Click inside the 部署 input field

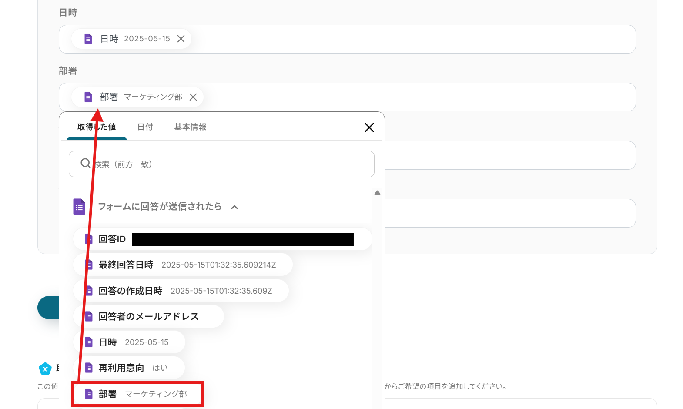[x=347, y=97]
